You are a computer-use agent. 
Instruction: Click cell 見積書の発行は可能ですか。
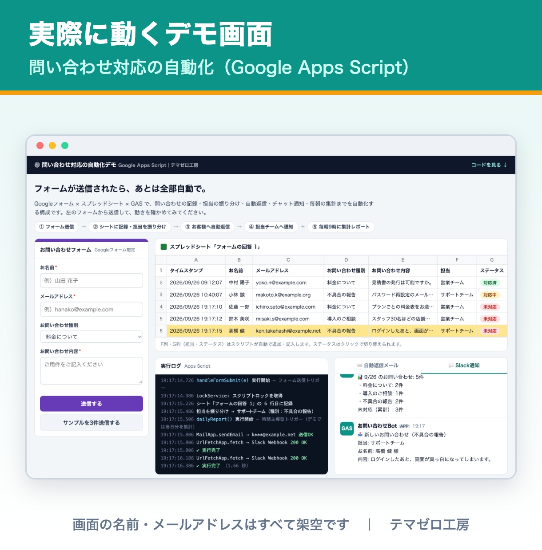[x=403, y=283]
